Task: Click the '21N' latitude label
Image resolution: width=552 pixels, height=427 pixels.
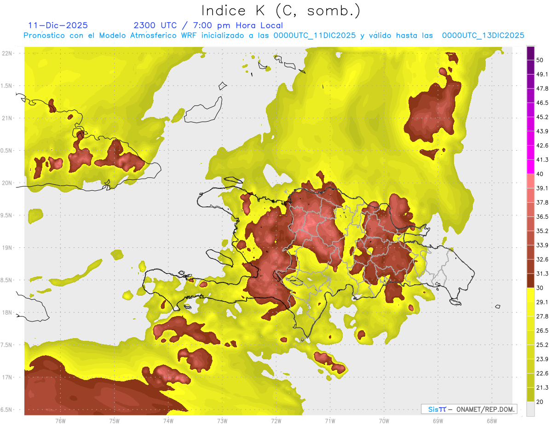Action: click(x=7, y=118)
